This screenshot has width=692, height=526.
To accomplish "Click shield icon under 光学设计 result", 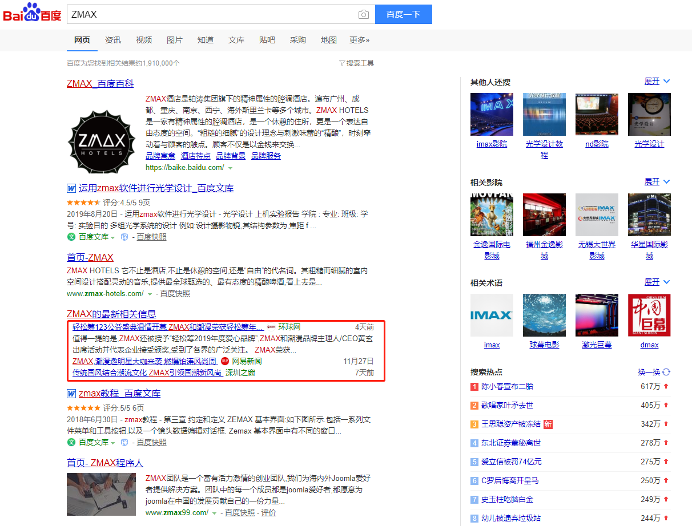I will [x=124, y=237].
